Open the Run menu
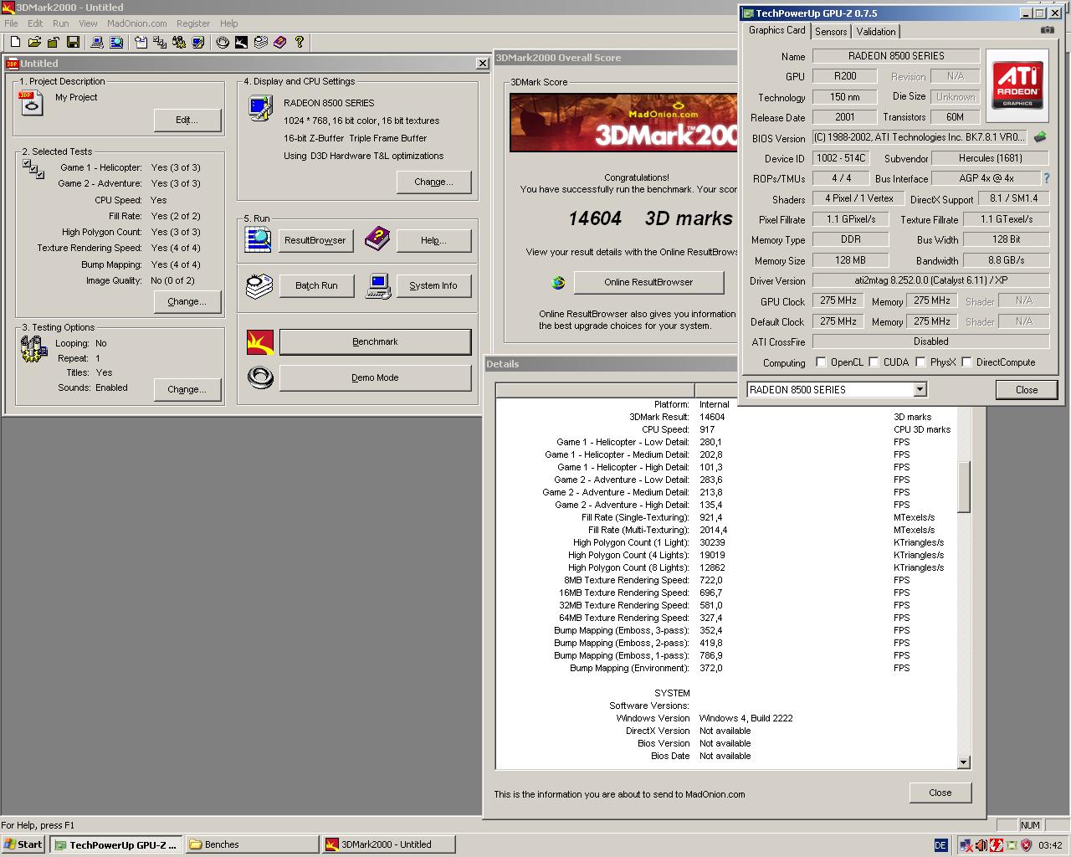This screenshot has height=857, width=1071. coord(61,23)
